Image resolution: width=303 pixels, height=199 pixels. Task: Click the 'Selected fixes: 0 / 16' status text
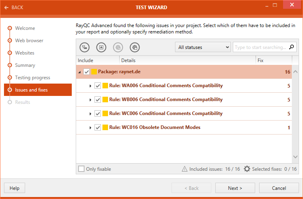(274, 169)
